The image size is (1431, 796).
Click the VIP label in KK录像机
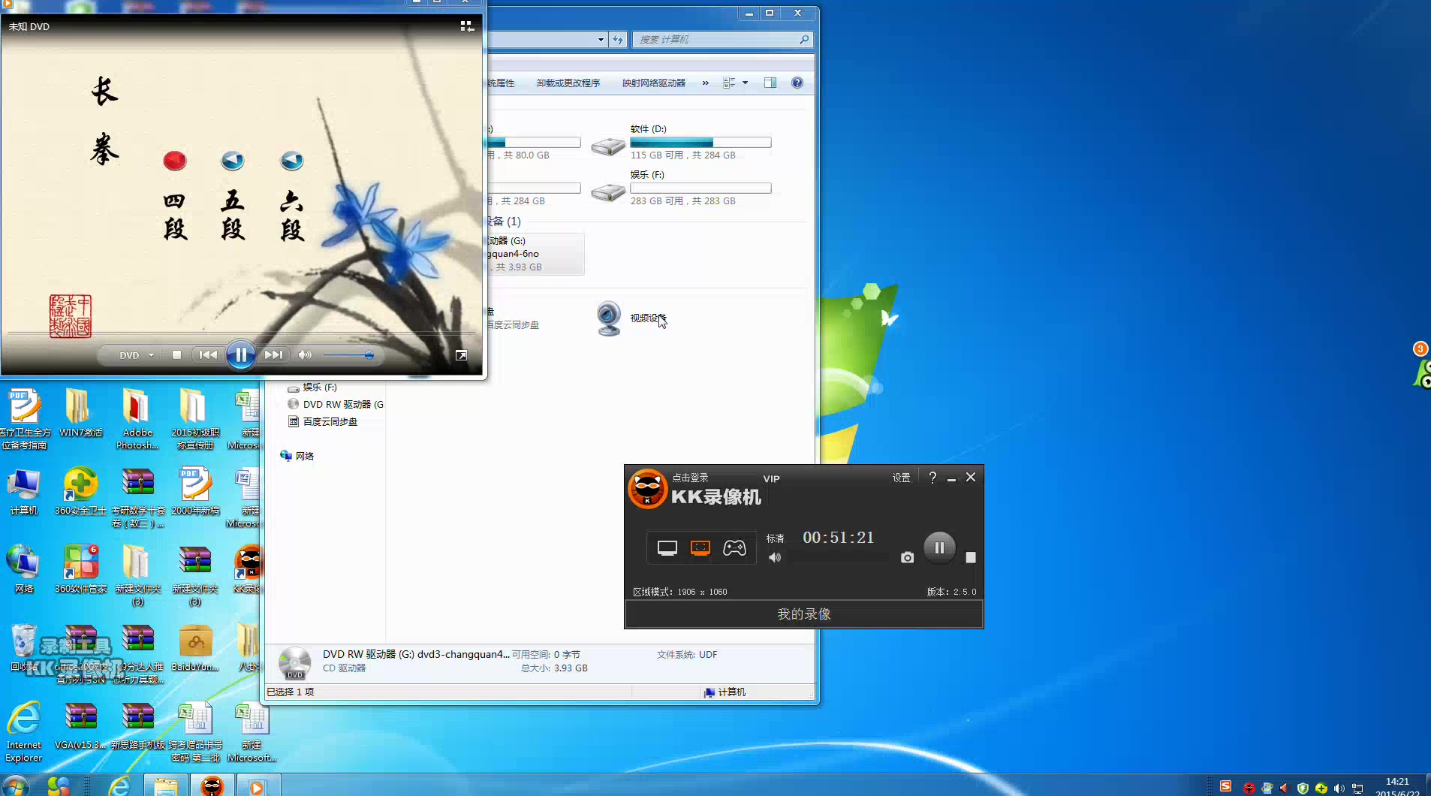pyautogui.click(x=772, y=479)
